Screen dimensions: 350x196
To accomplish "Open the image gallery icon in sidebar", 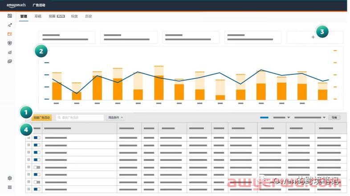I will [x=10, y=61].
